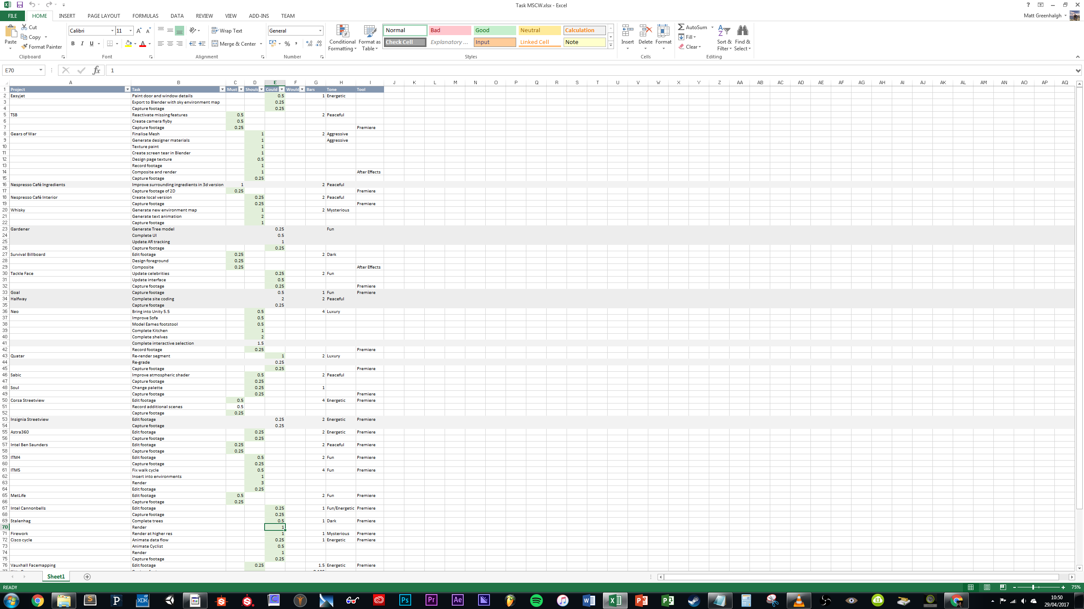Click the zoom slider in status bar
1084x609 pixels.
coord(1033,587)
